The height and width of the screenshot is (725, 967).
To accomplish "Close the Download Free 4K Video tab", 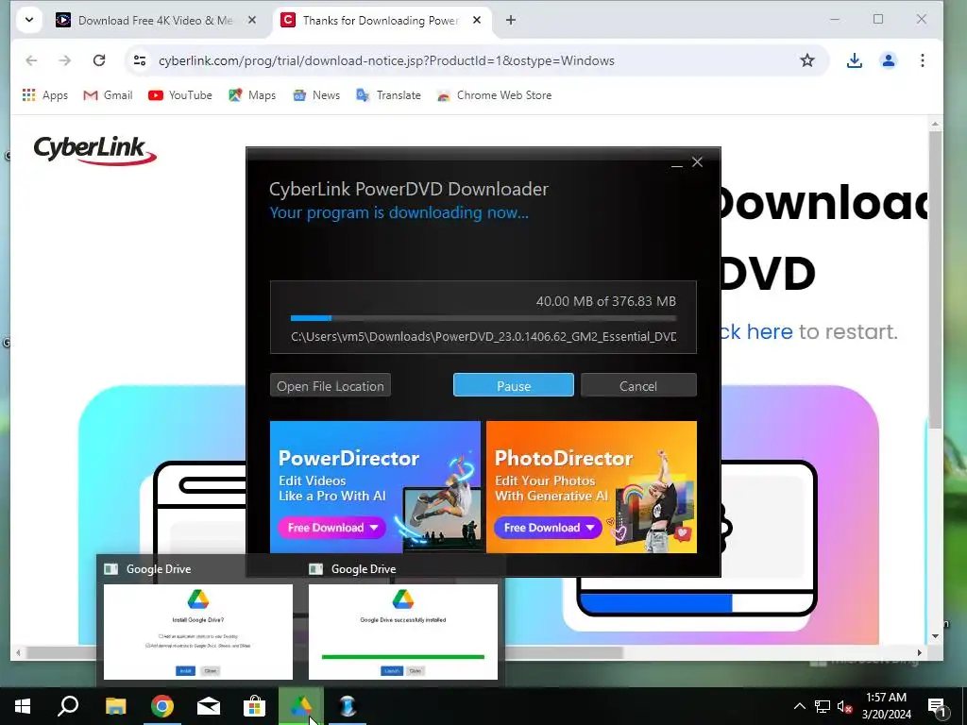I will [x=251, y=21].
